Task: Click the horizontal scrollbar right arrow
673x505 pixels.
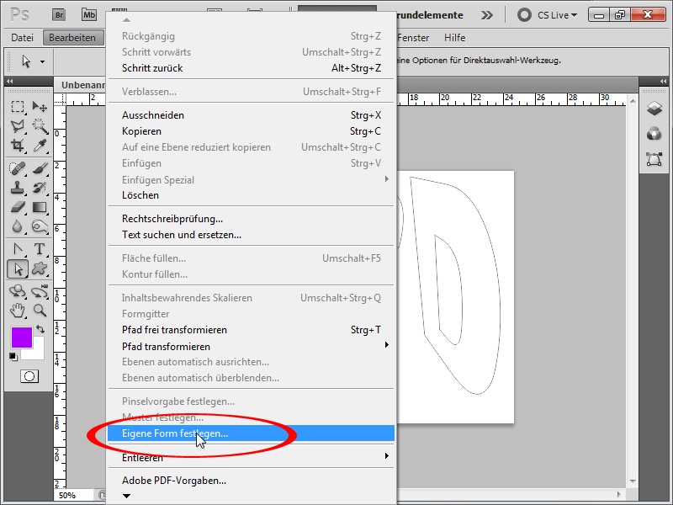Action: 618,494
